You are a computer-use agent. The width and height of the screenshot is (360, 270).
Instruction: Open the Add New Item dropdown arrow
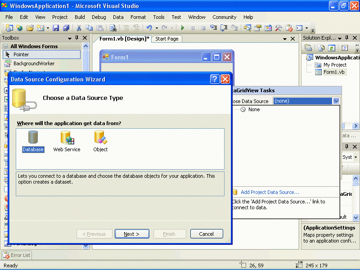coord(48,28)
